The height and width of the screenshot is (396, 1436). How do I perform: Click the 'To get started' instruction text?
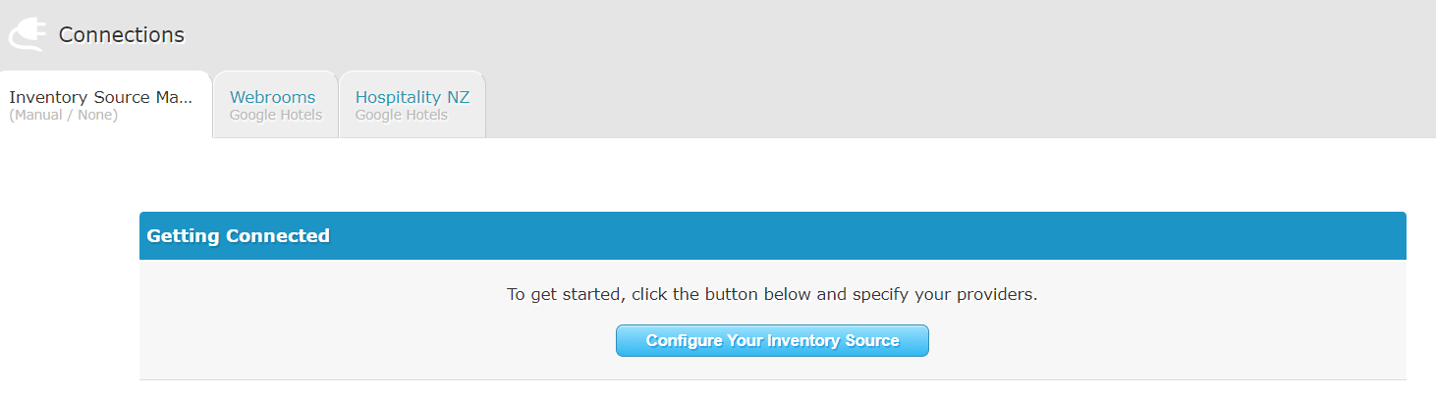(x=772, y=294)
